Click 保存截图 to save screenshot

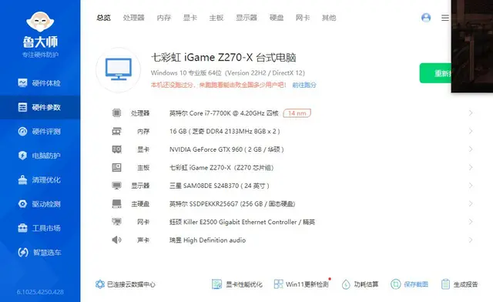pyautogui.click(x=409, y=284)
